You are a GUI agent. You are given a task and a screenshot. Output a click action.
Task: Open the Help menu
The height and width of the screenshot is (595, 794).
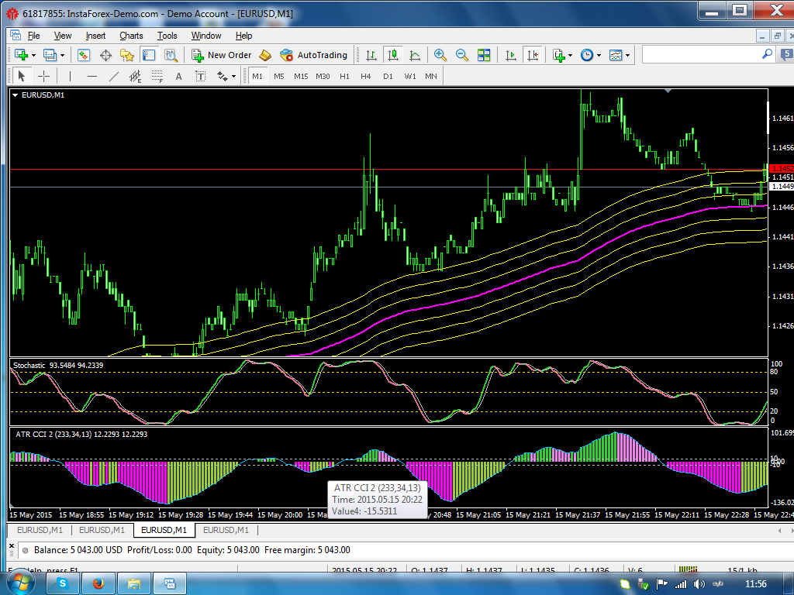243,36
